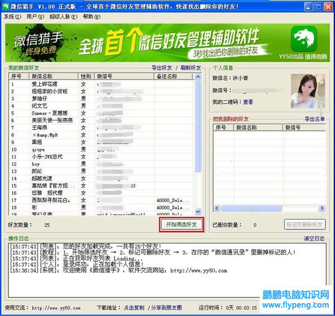Click the deleted-friends list right scroll arrow
This screenshot has width=335, height=316.
322,208
